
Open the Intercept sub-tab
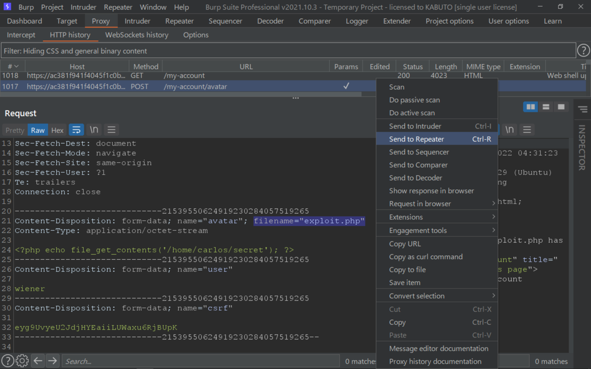pos(21,35)
